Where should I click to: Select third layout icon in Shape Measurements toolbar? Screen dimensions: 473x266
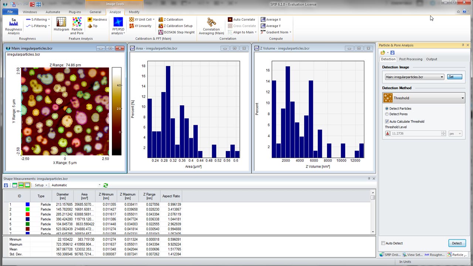click(x=27, y=185)
